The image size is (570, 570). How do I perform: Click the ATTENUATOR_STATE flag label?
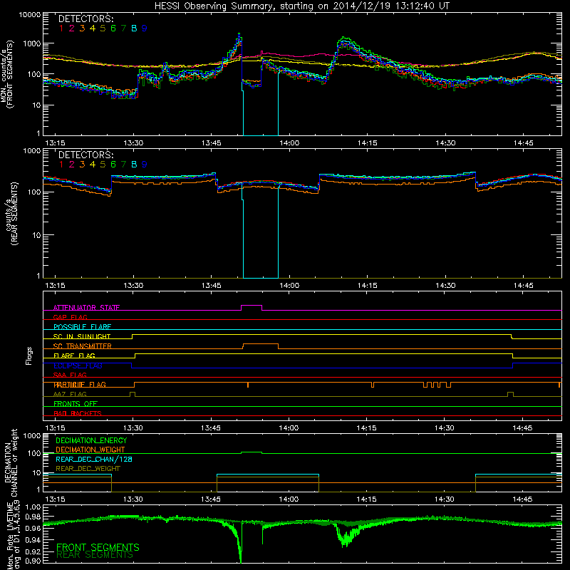[86, 308]
